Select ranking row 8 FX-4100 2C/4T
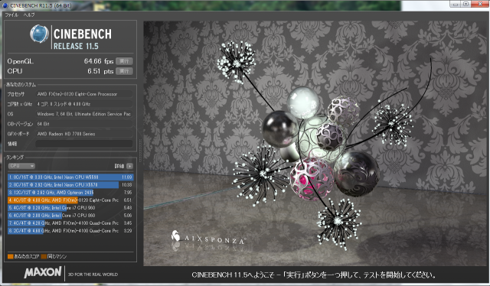Viewport: 490px width, 286px height. point(70,231)
